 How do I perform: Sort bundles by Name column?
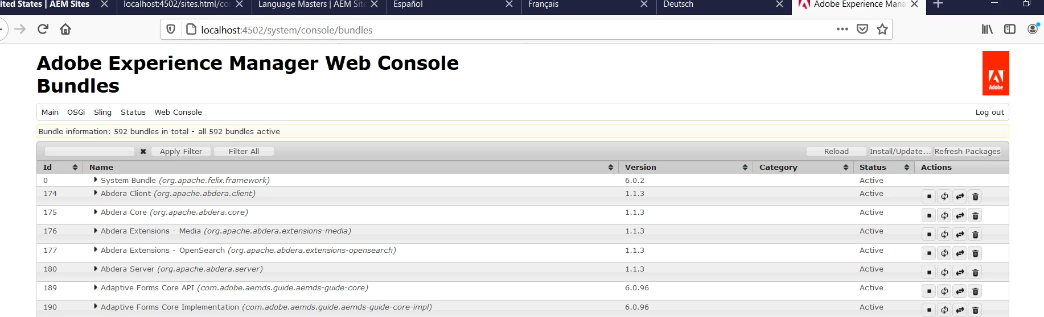(351, 167)
